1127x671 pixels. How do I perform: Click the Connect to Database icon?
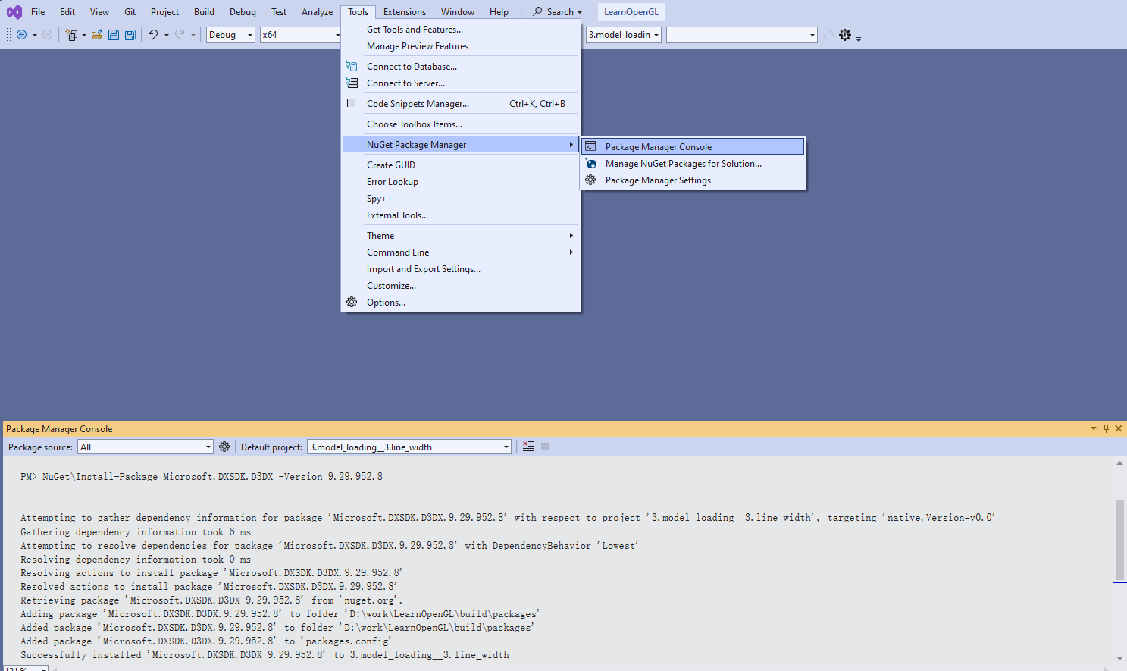[x=352, y=66]
